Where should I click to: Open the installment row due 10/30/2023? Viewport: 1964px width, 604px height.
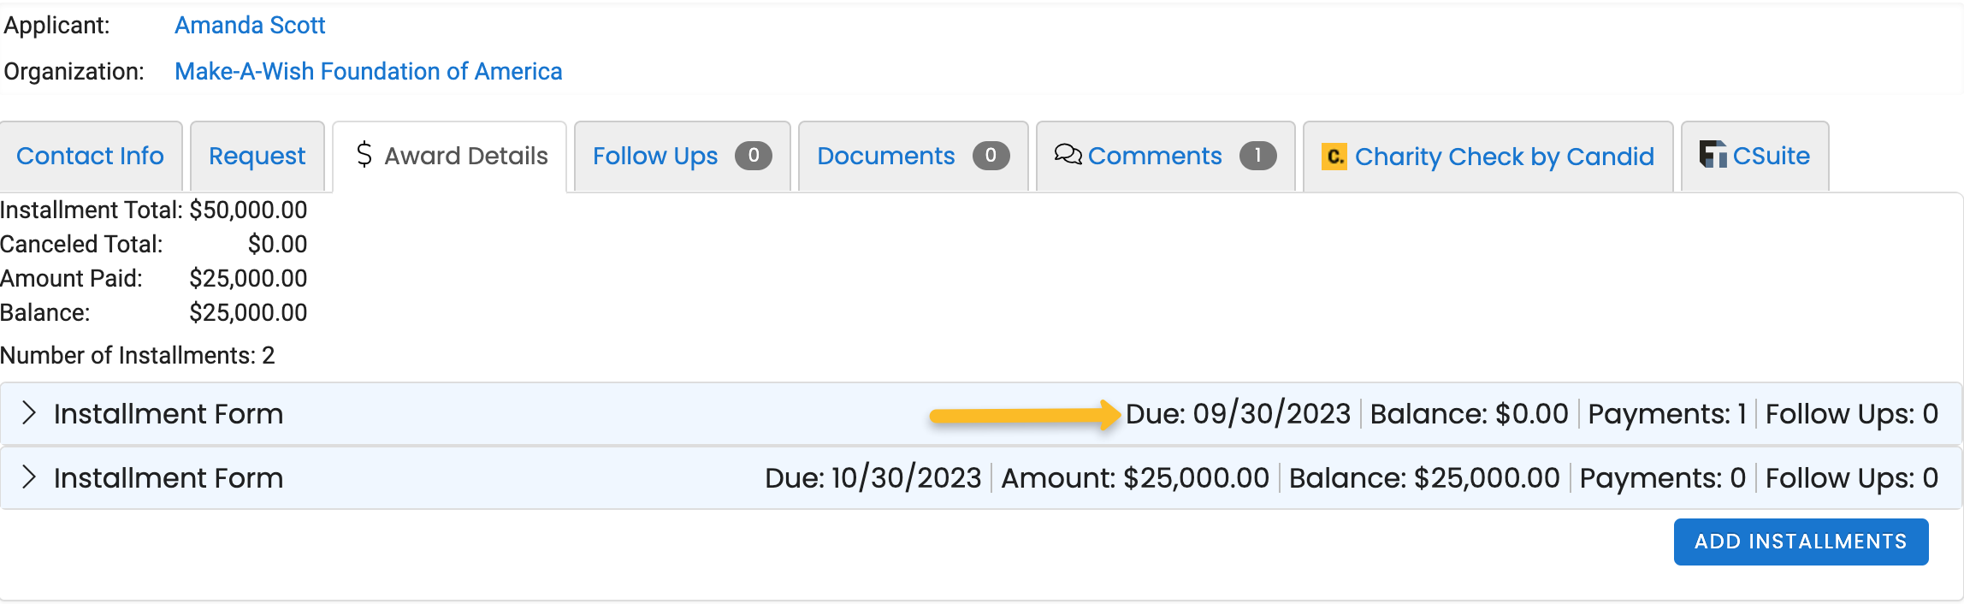point(981,478)
